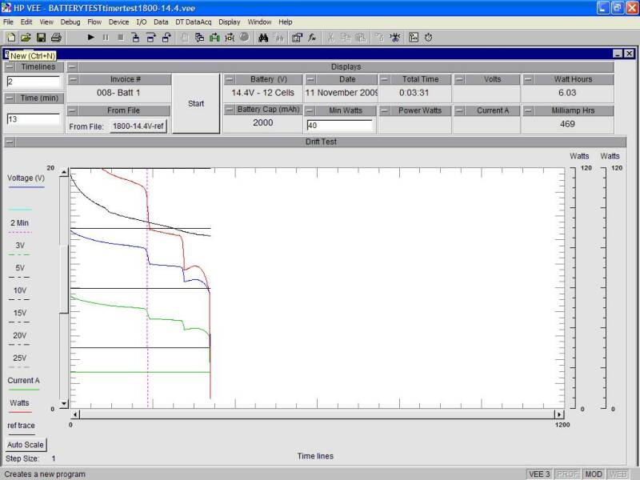Select the Watts trace label in legend
This screenshot has width=640, height=480.
coord(19,403)
